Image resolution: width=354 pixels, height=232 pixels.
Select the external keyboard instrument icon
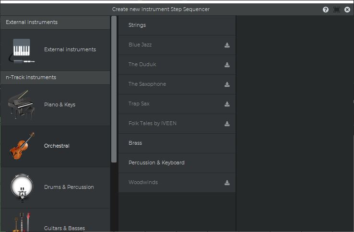pyautogui.click(x=22, y=50)
